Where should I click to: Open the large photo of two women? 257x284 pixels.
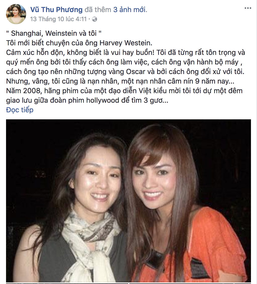click(x=128, y=201)
